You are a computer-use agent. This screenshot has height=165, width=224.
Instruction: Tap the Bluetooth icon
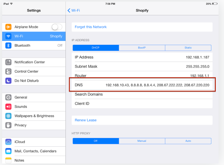8,45
